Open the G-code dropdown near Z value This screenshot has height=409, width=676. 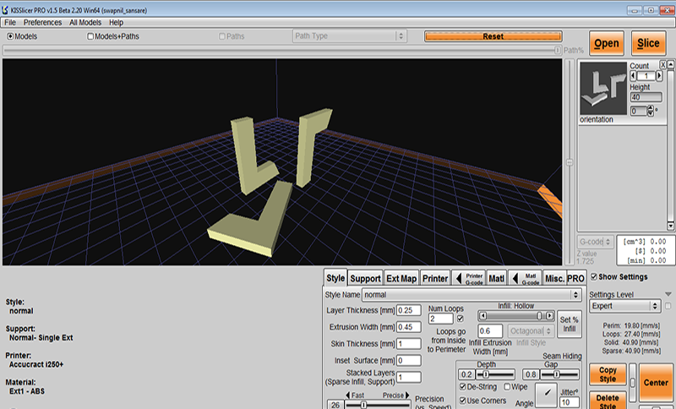[596, 242]
